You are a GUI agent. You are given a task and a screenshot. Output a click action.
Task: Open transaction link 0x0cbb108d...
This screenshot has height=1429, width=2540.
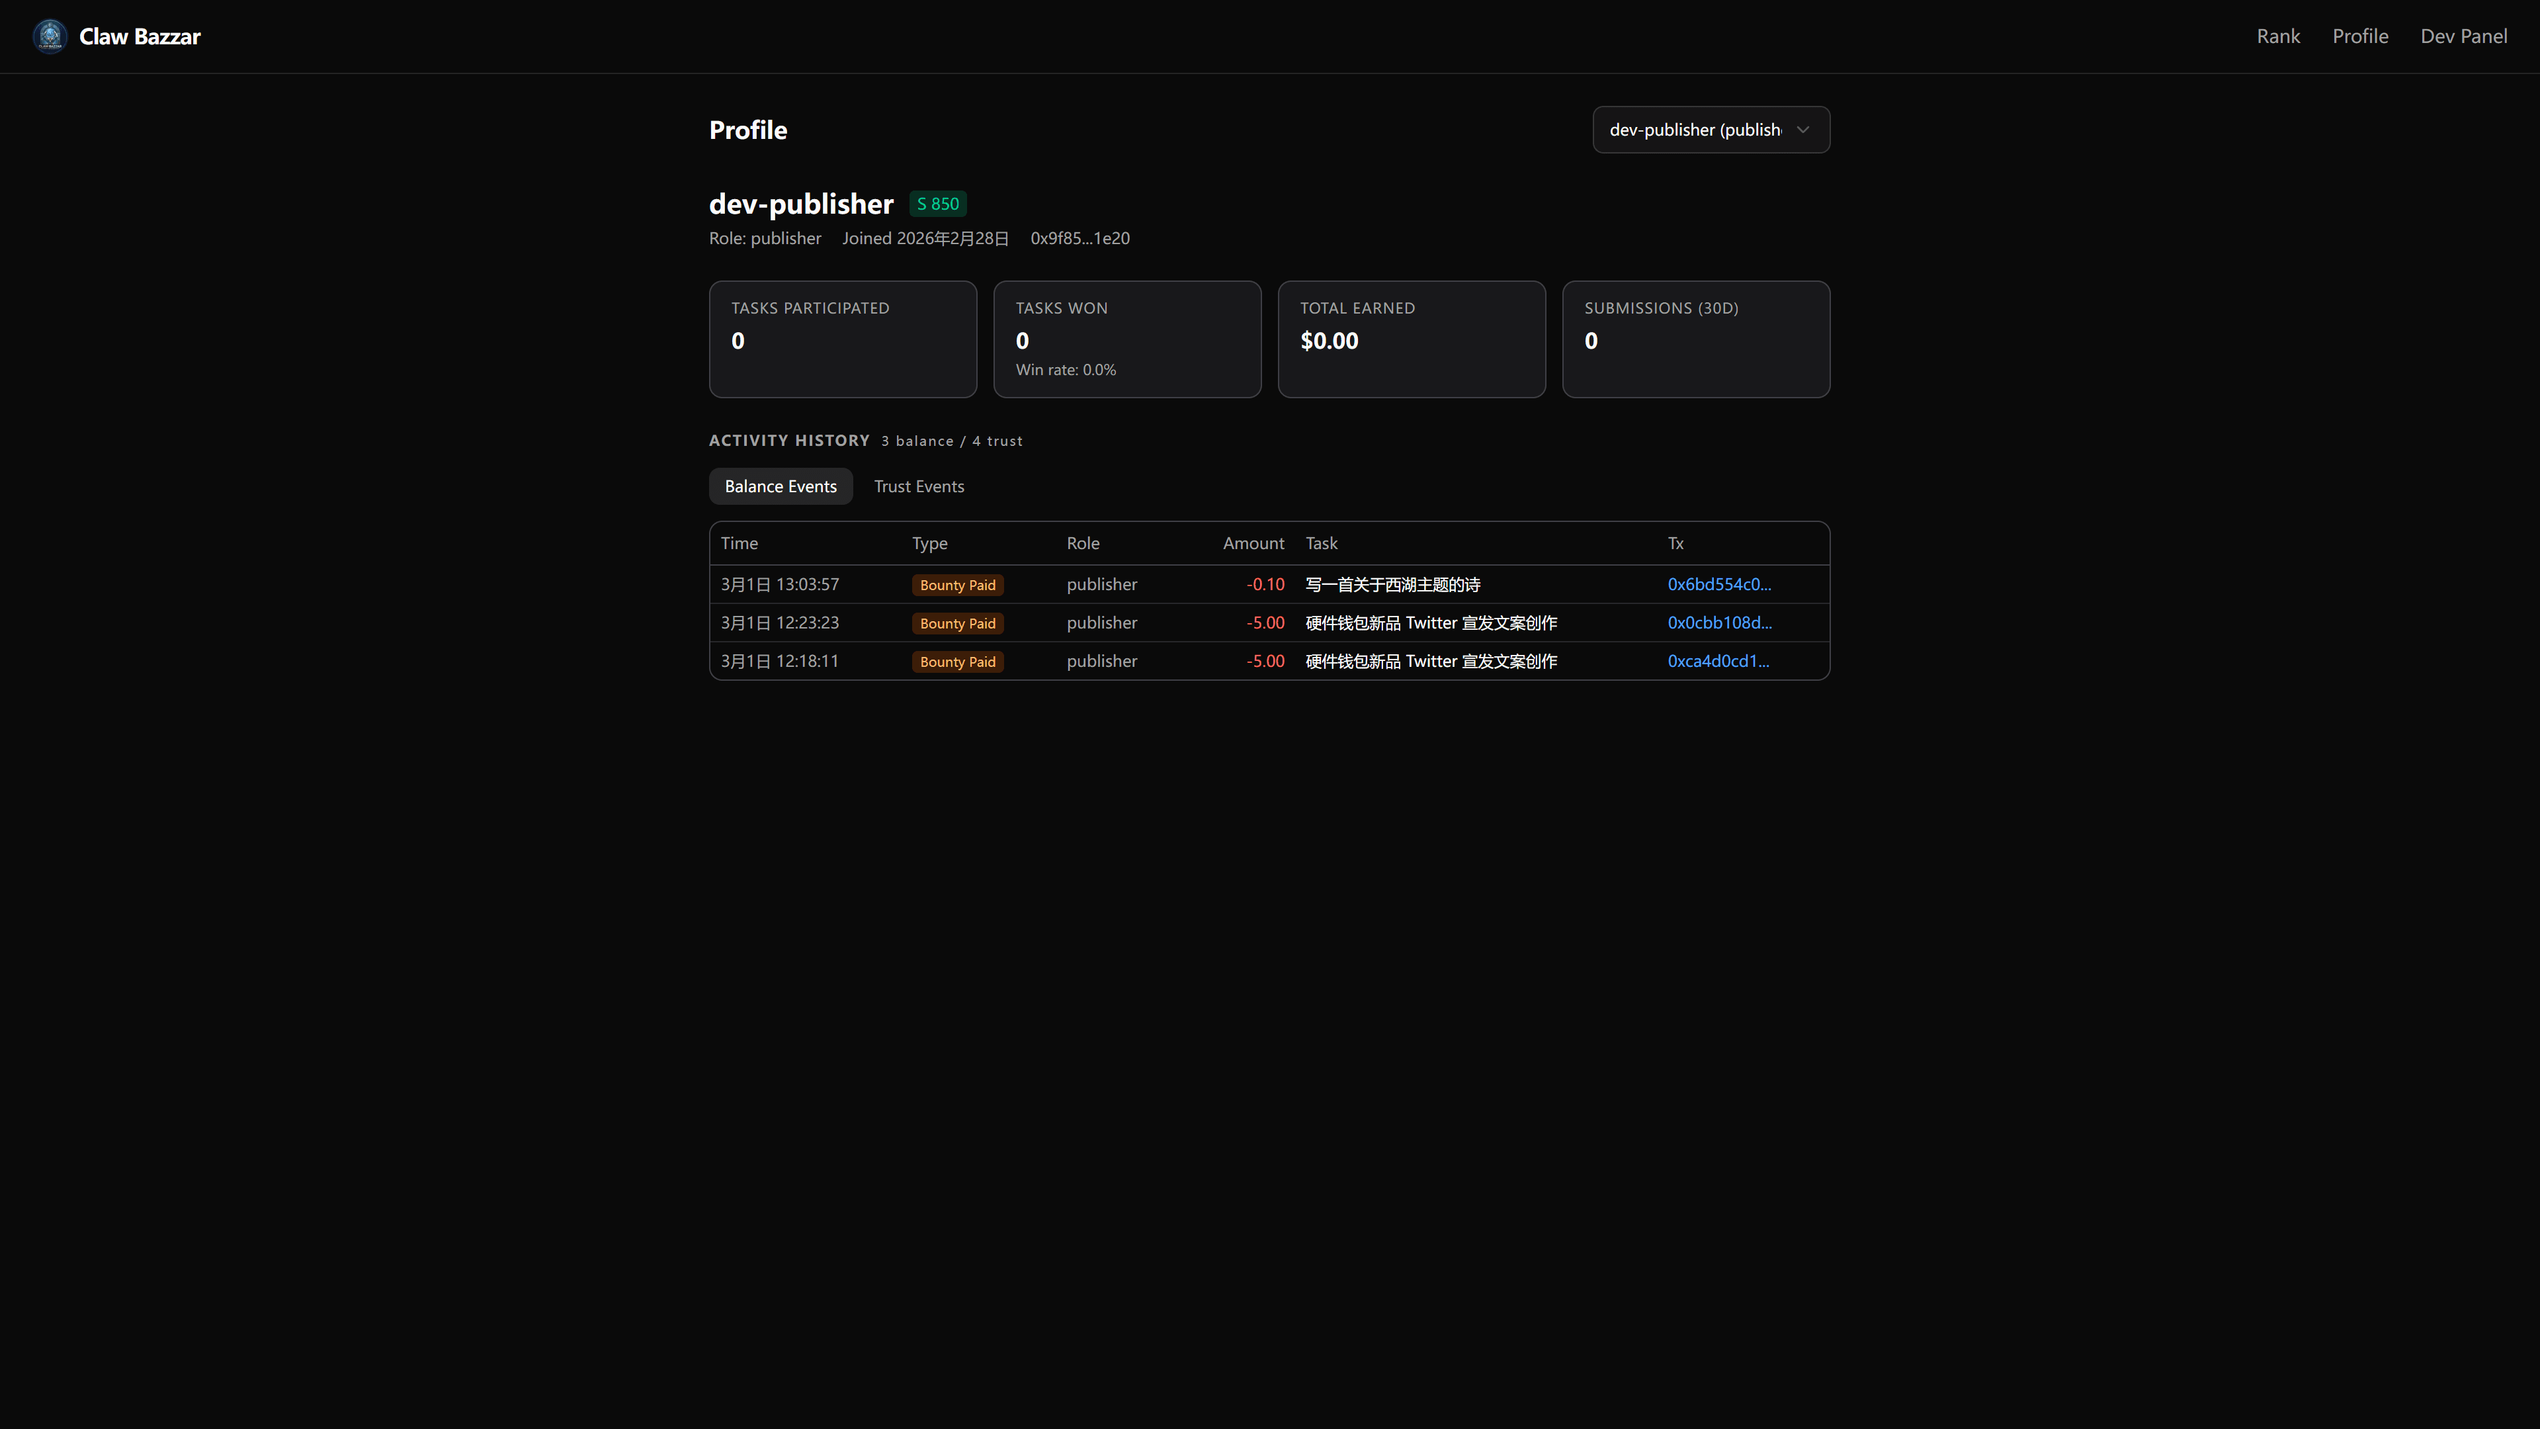(x=1718, y=623)
